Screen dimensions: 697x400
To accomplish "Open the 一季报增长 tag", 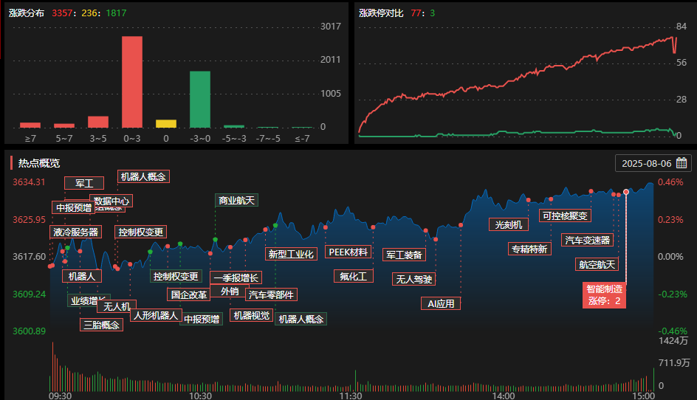I will click(x=236, y=277).
